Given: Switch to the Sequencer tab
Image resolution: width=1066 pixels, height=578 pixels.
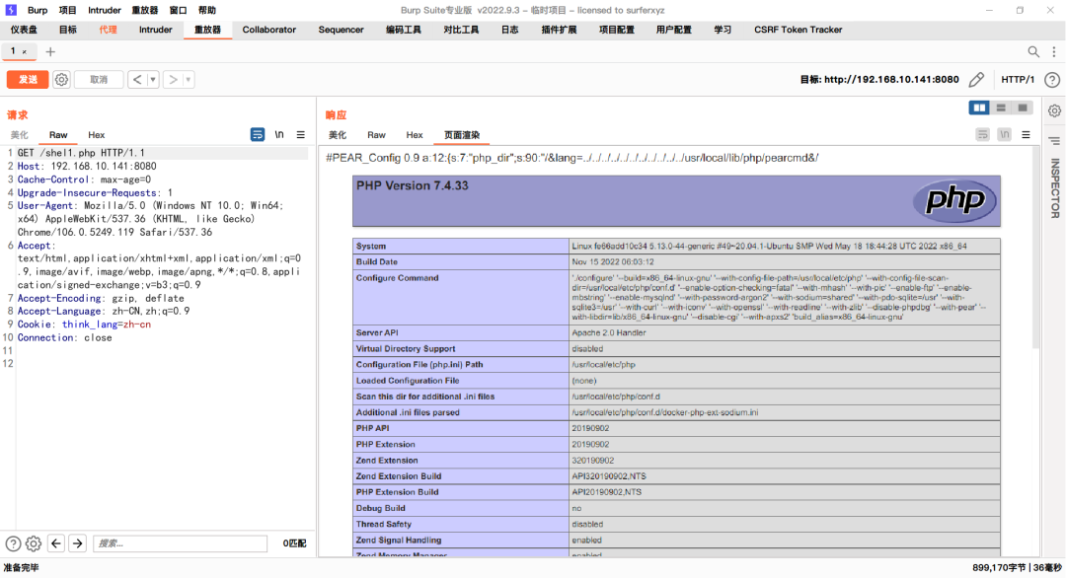Looking at the screenshot, I should (341, 30).
